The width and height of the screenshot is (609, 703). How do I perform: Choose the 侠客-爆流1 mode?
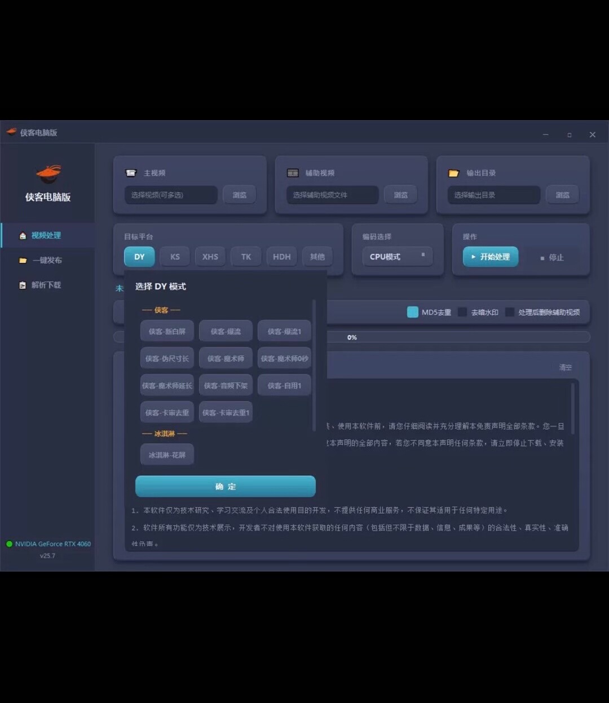[284, 331]
